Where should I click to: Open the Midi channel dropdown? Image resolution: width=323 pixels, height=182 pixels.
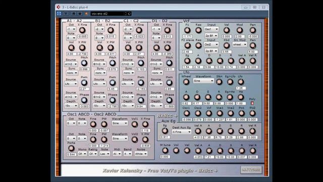(117, 154)
